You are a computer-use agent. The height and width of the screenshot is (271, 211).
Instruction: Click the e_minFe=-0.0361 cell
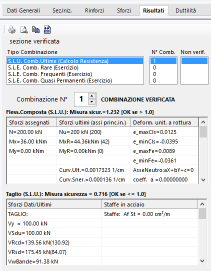point(164,160)
